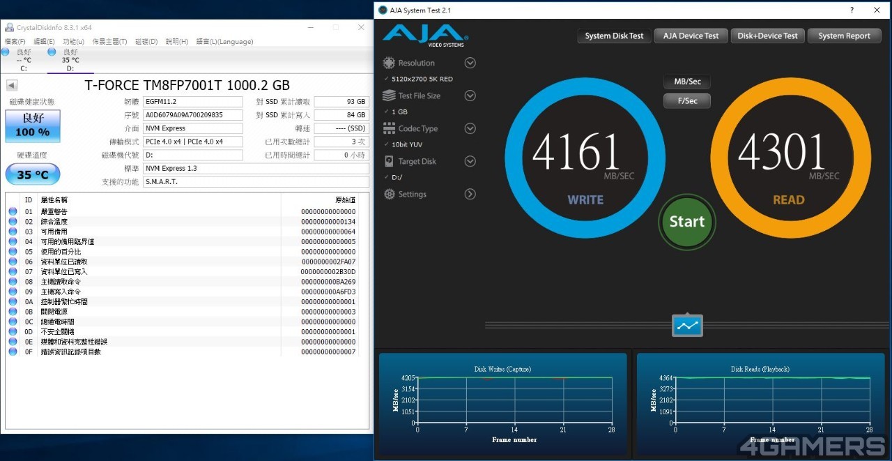Click the C: drive status orb

pyautogui.click(x=6, y=52)
